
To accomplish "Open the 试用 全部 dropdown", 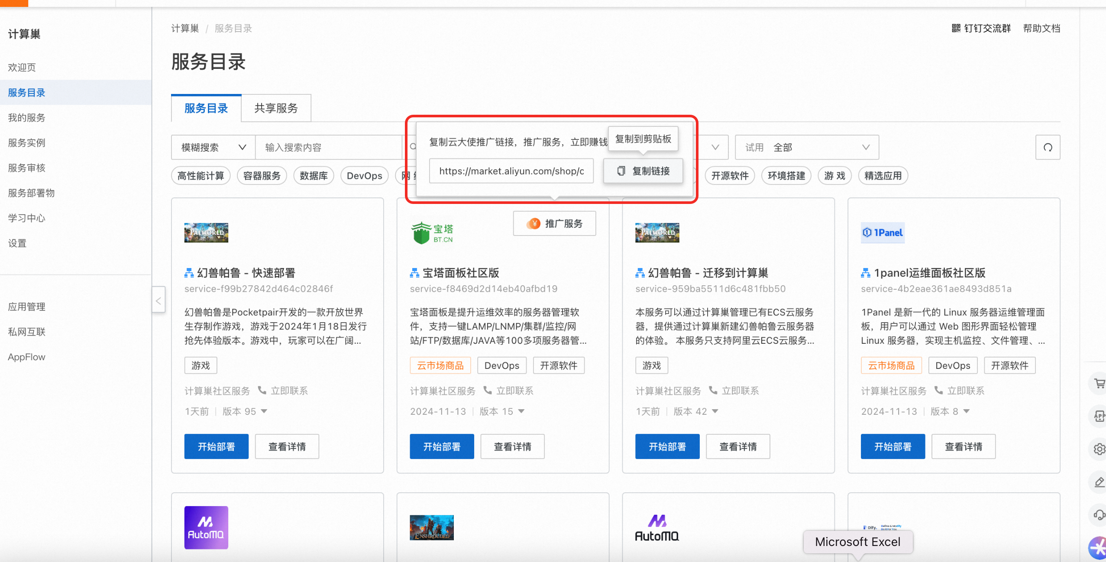I will [x=807, y=147].
